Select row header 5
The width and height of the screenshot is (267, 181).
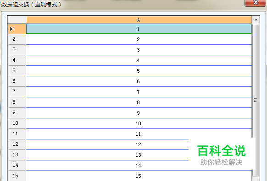pyautogui.click(x=17, y=71)
